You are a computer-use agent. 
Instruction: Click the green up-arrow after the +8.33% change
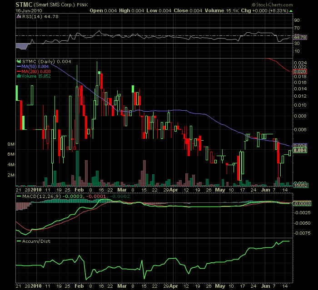pyautogui.click(x=291, y=11)
